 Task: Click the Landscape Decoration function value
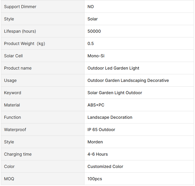click(110, 117)
